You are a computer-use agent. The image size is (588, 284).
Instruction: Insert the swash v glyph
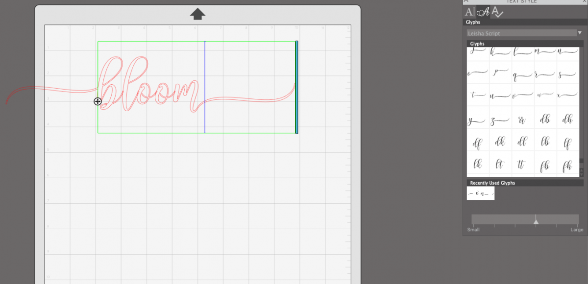click(523, 95)
